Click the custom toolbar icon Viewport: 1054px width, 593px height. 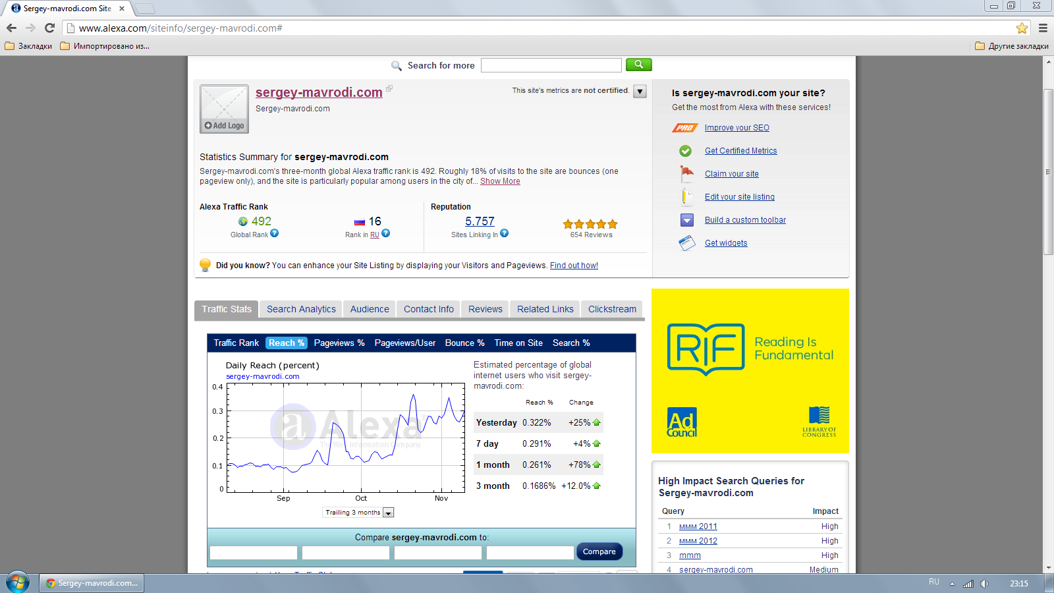click(x=686, y=220)
